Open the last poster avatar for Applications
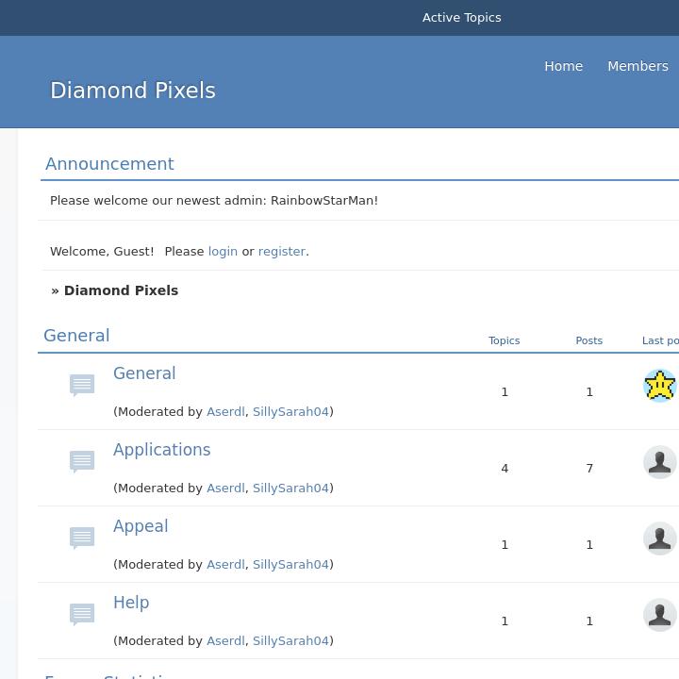 point(659,462)
